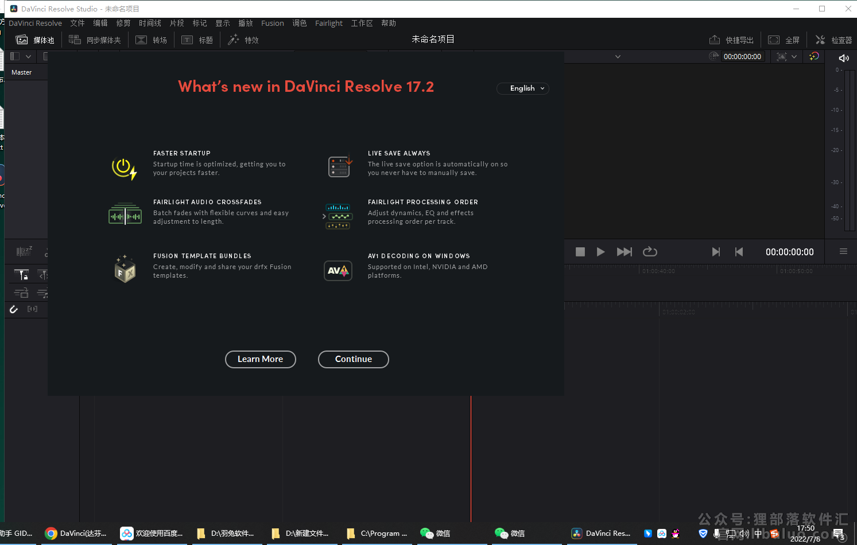Open the 显示 View menu
857x545 pixels.
coord(223,23)
